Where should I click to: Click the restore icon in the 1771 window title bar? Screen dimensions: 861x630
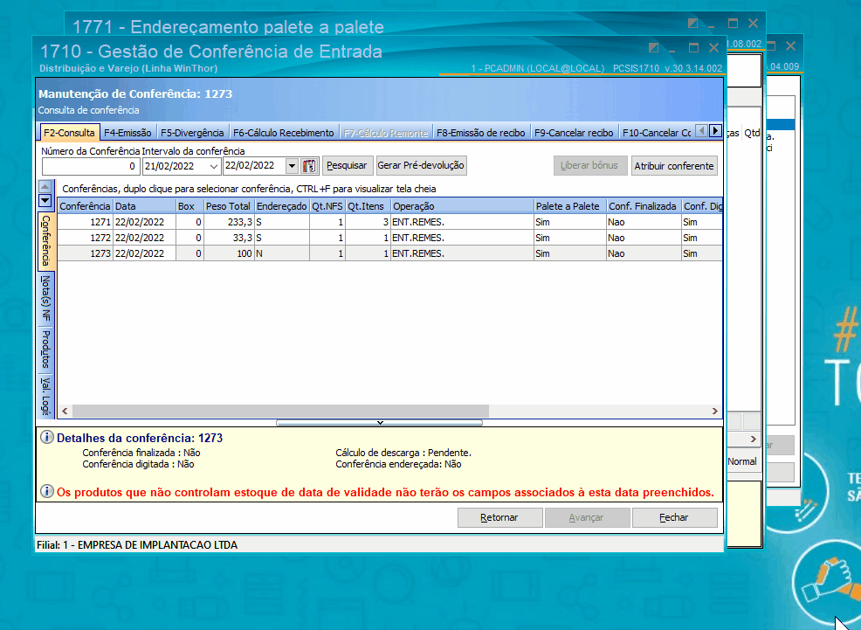point(693,23)
